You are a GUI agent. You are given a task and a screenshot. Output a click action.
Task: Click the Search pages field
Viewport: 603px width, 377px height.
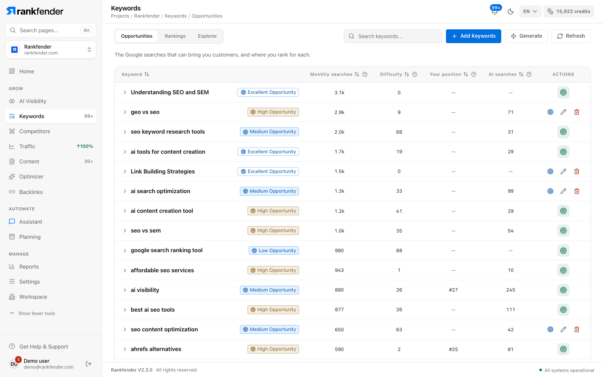coord(51,30)
